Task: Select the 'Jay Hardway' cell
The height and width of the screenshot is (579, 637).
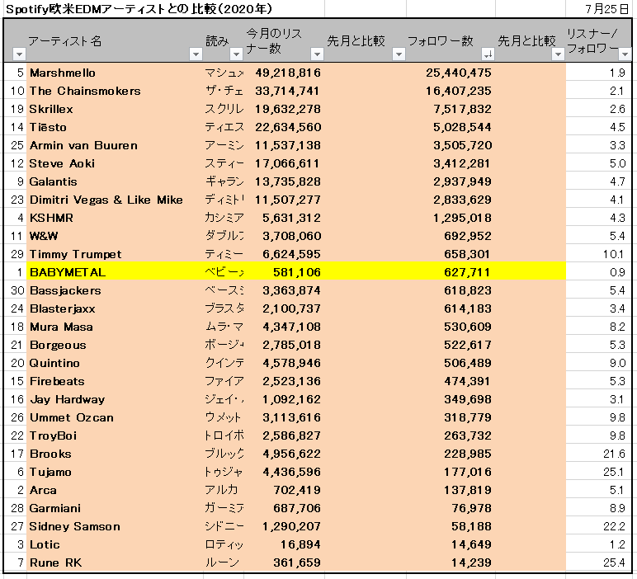Action: pos(115,399)
